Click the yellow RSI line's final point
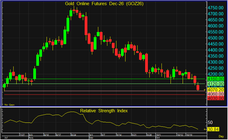Screen dimensions: 228x140 coord(198,129)
